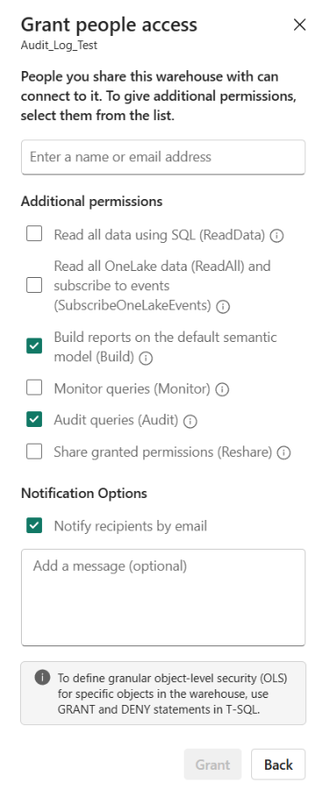This screenshot has width=322, height=797.
Task: Enable Read all data using SQL checkbox
Action: pyautogui.click(x=34, y=234)
